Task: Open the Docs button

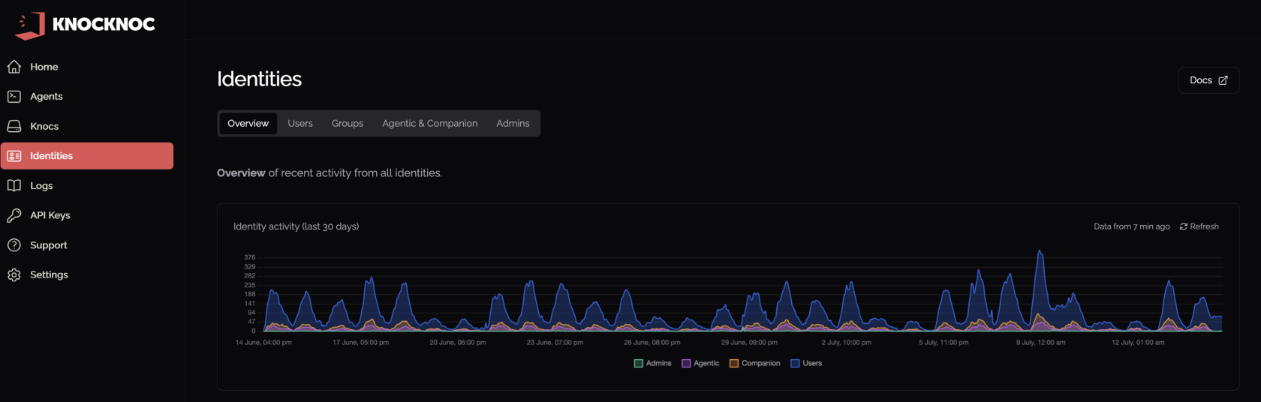Action: 1208,80
